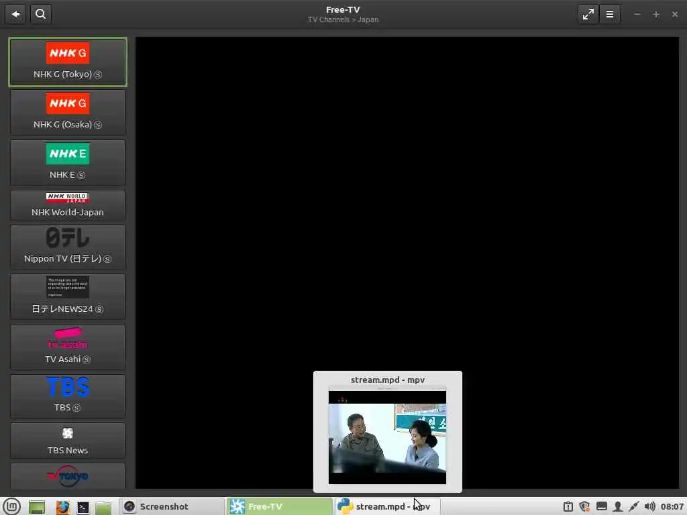Viewport: 687px width, 515px height.
Task: Open the TBS News channel
Action: 68,440
